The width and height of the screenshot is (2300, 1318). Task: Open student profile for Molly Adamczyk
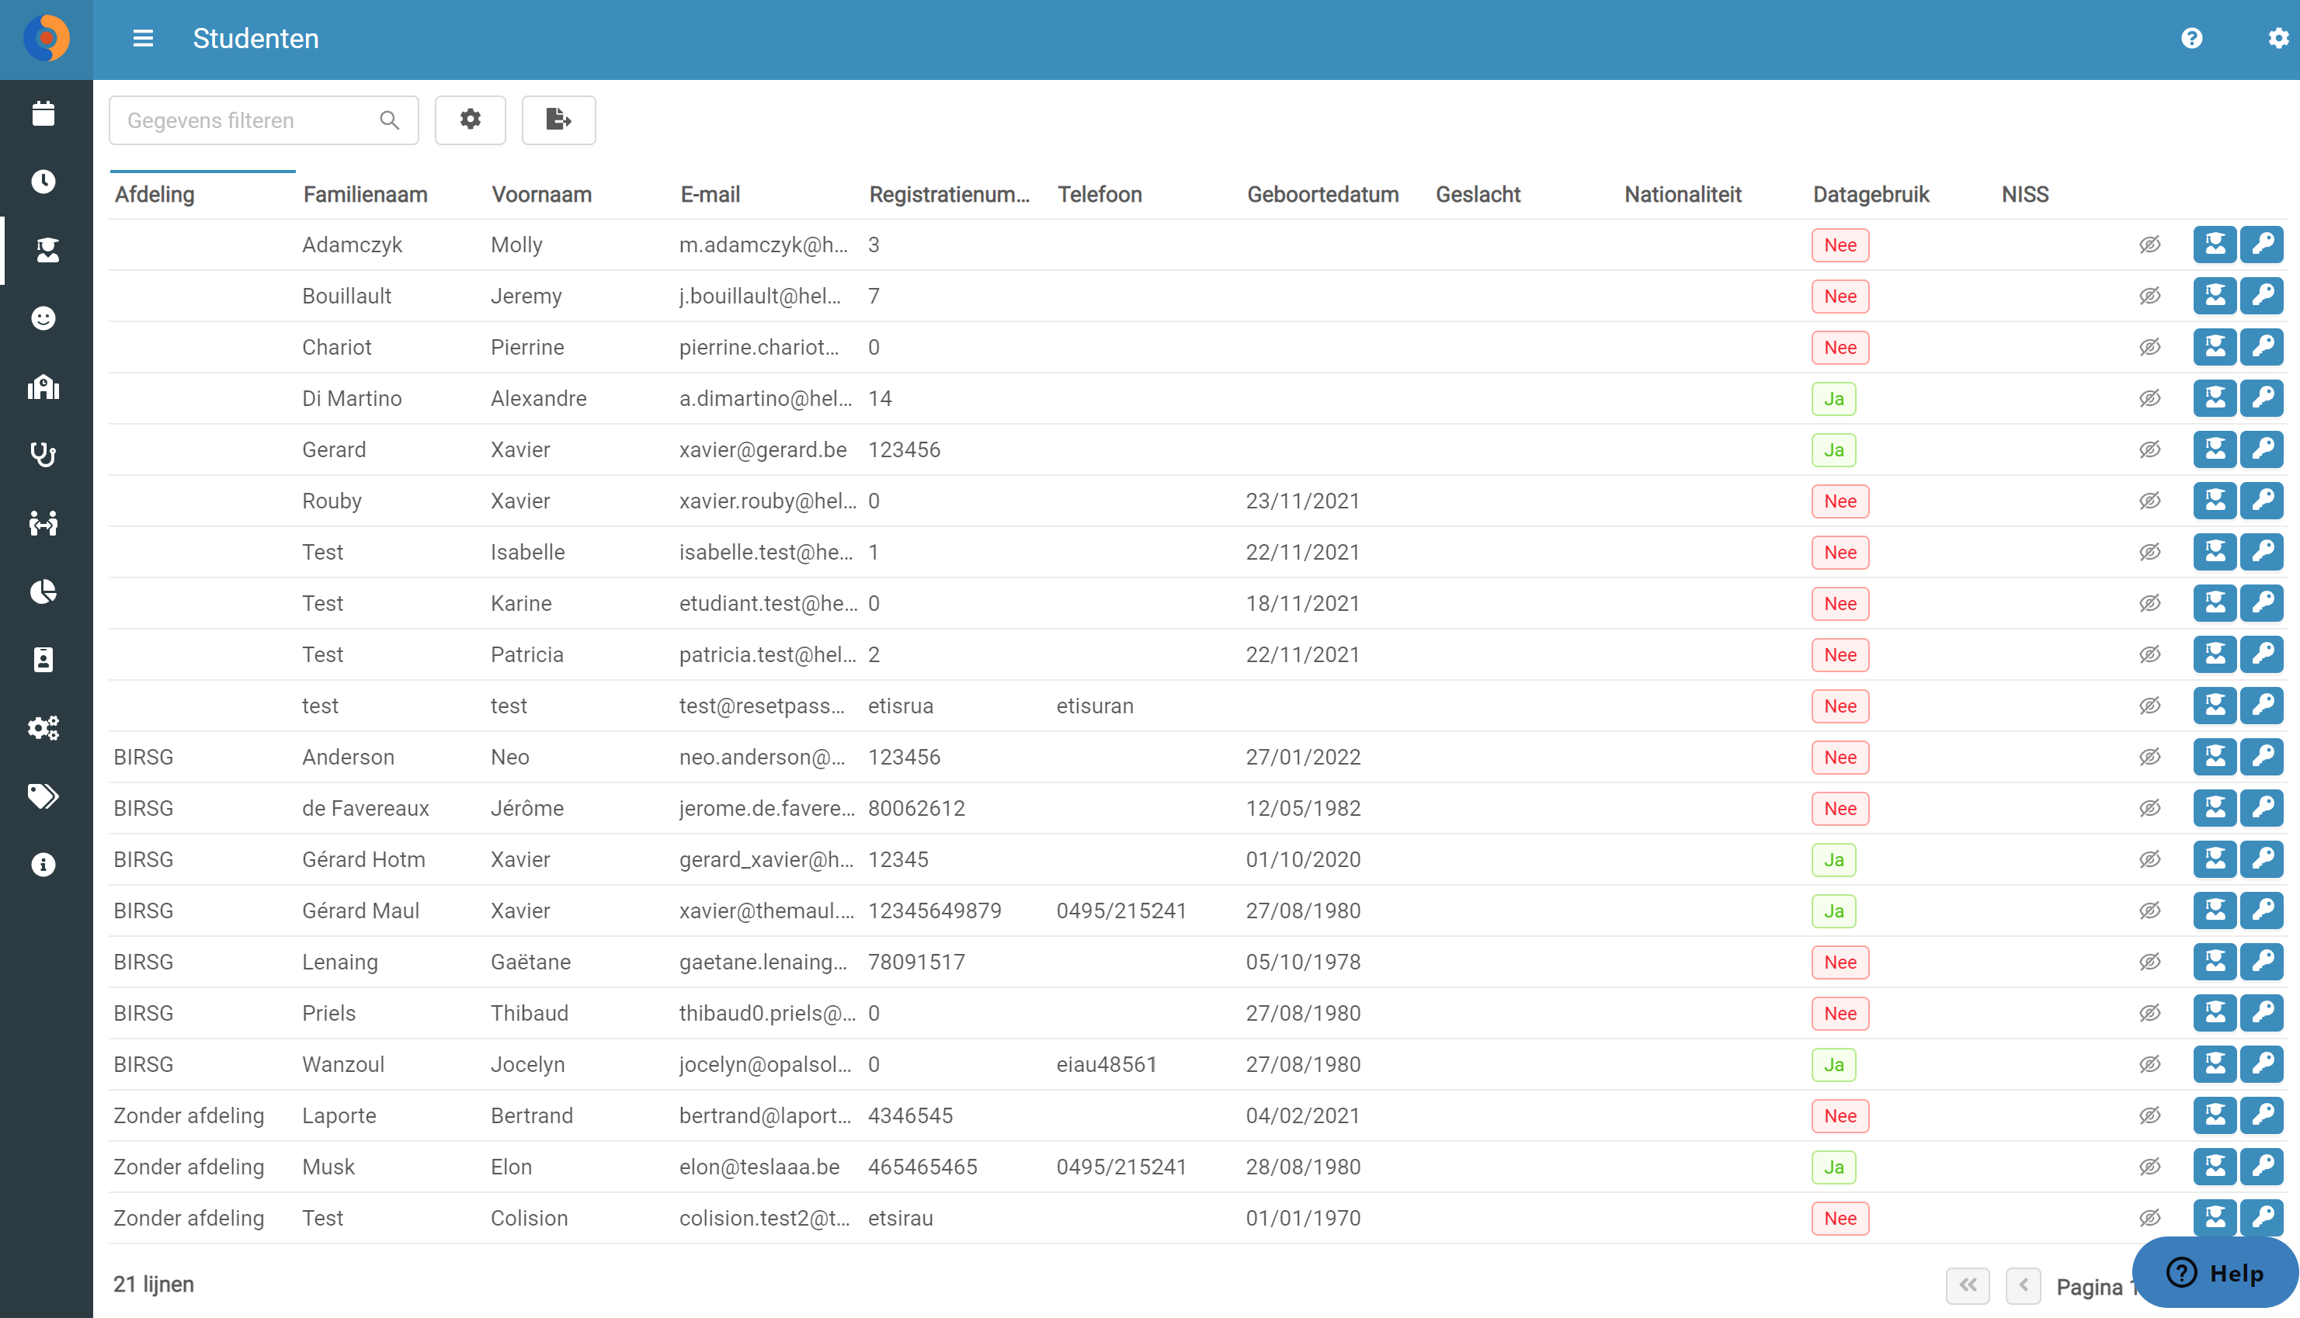pyautogui.click(x=2215, y=245)
